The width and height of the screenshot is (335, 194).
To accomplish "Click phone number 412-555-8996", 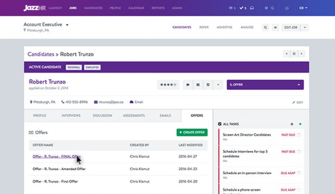I will (74, 102).
